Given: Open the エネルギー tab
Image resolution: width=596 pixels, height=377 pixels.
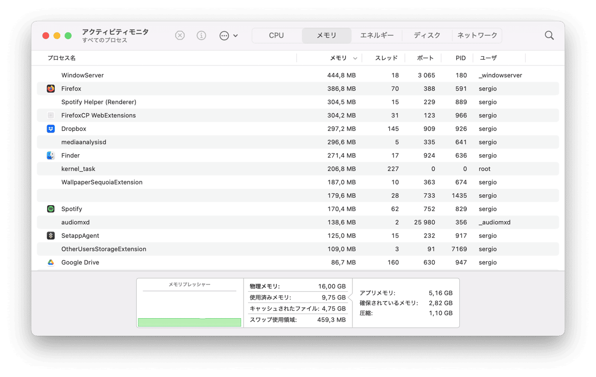Looking at the screenshot, I should (x=376, y=35).
